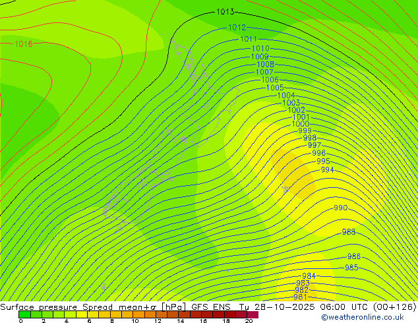The image size is (418, 323).
Task: Pick the pure yellow 5–6 legend swatch
Action: point(82,314)
